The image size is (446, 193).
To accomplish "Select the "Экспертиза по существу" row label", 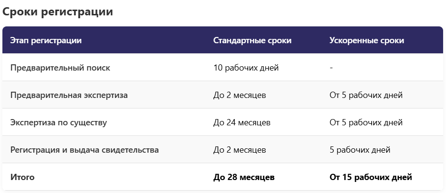I will click(x=58, y=122).
